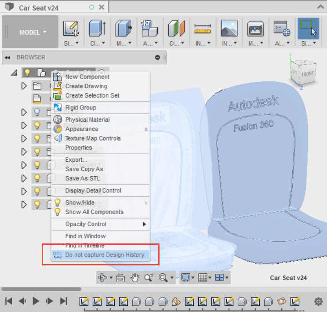Select Rigid Group from the menu
The width and height of the screenshot is (327, 312).
tap(101, 108)
